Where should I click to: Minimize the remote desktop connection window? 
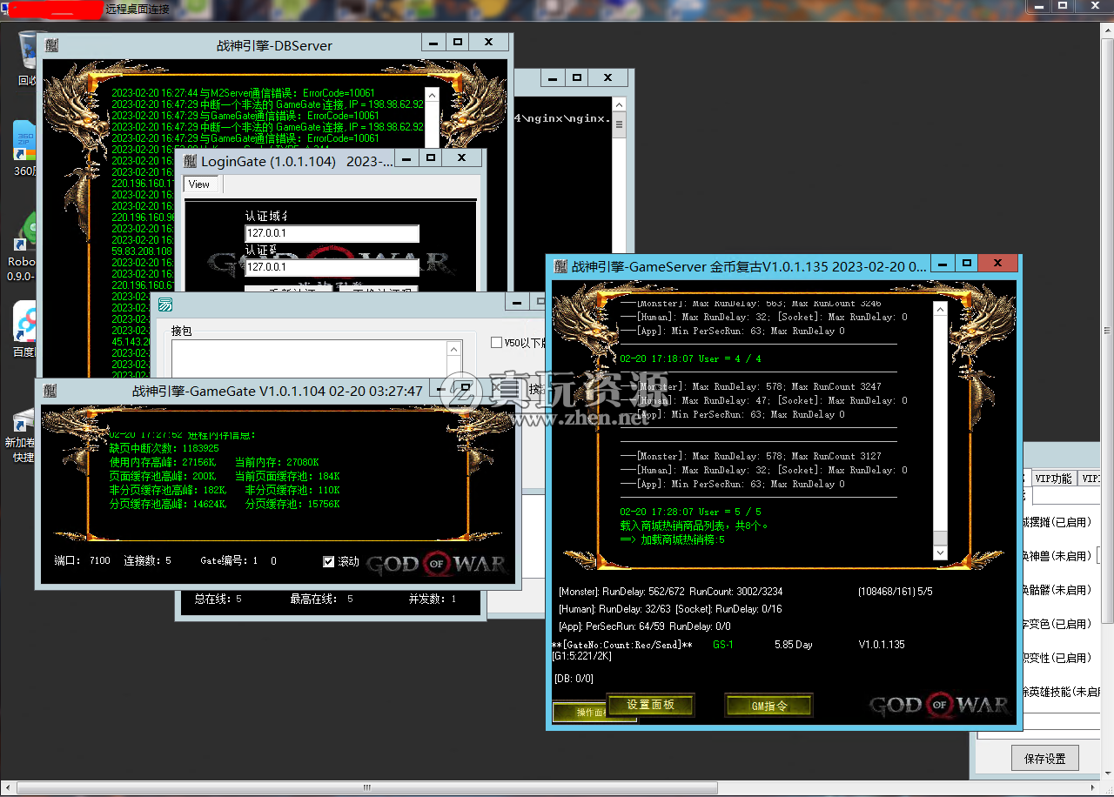pos(1038,5)
